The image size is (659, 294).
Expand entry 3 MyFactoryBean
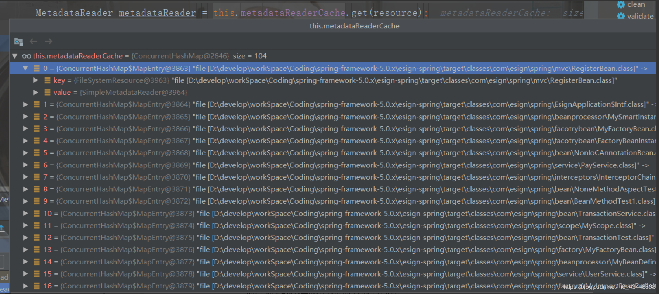click(25, 129)
